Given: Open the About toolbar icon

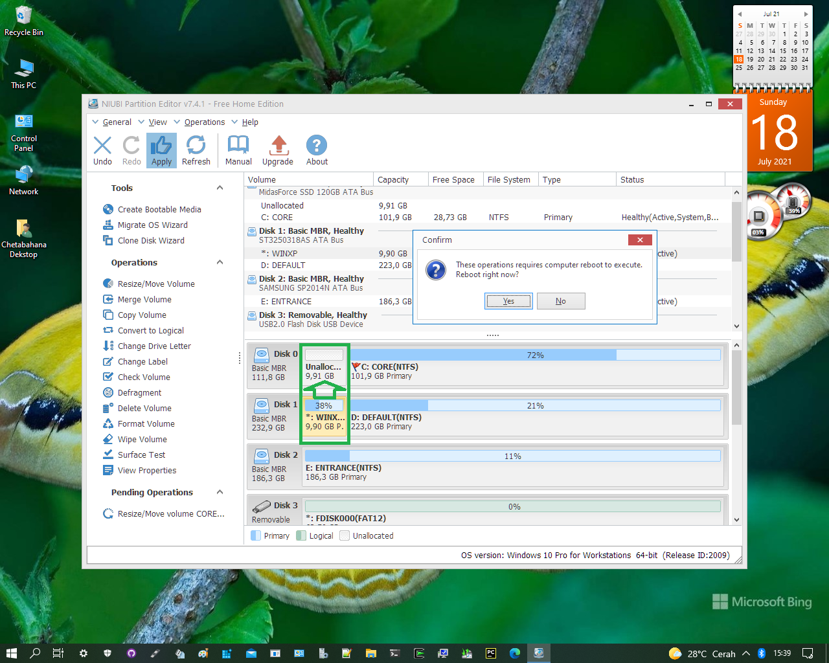Looking at the screenshot, I should pyautogui.click(x=317, y=150).
